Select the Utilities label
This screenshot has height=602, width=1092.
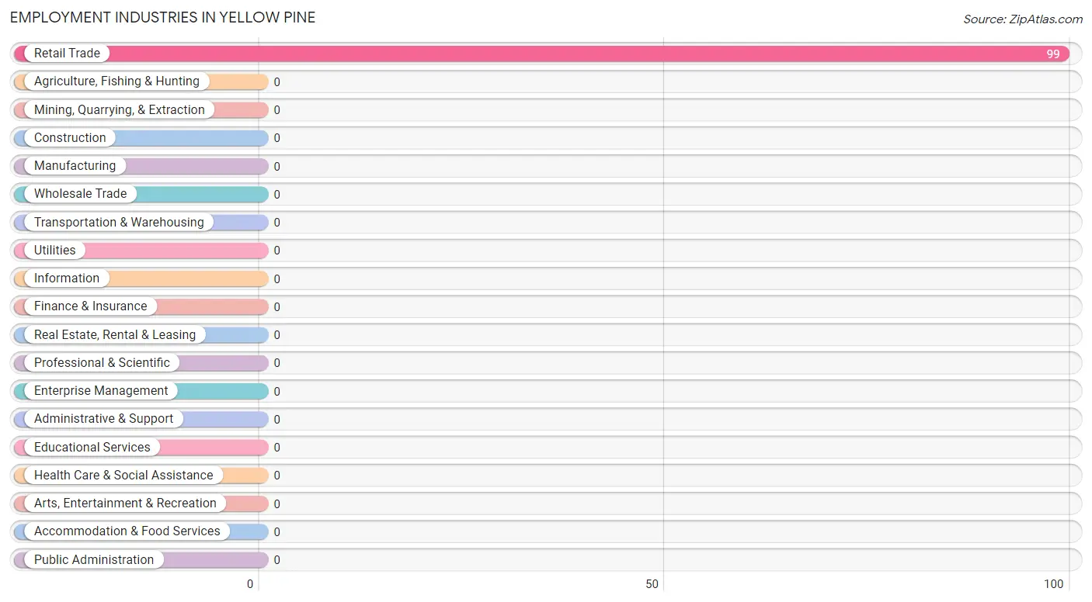click(55, 251)
